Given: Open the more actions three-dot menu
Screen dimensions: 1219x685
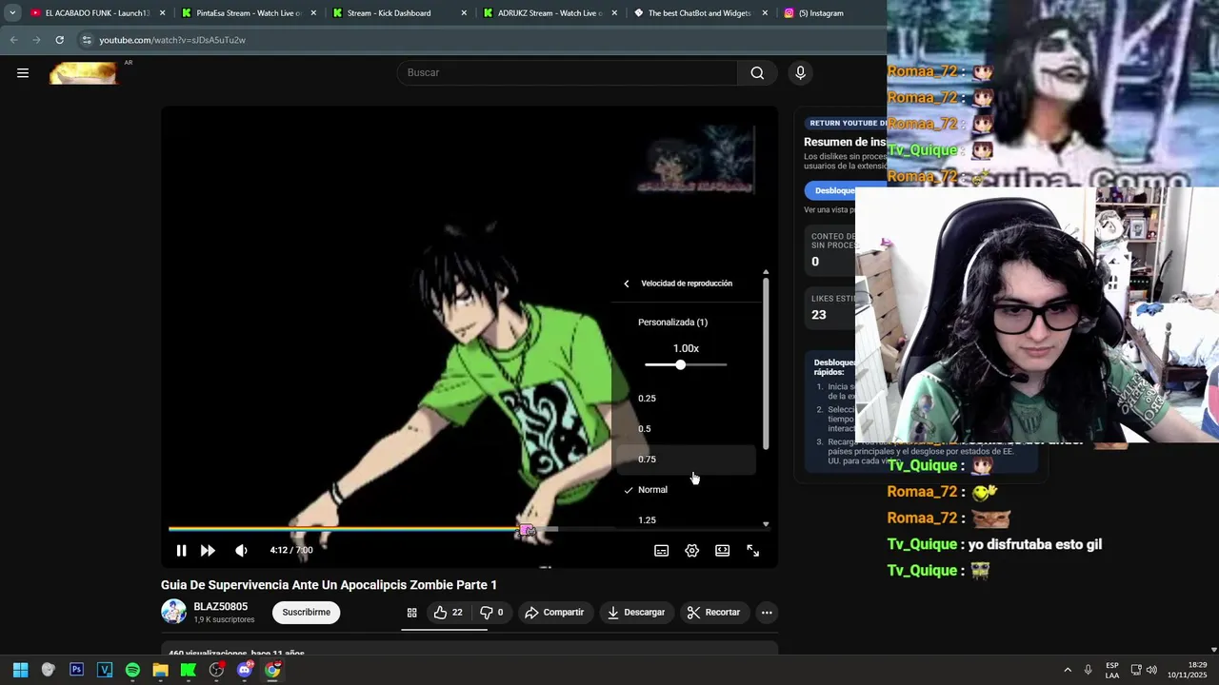Looking at the screenshot, I should (x=767, y=612).
